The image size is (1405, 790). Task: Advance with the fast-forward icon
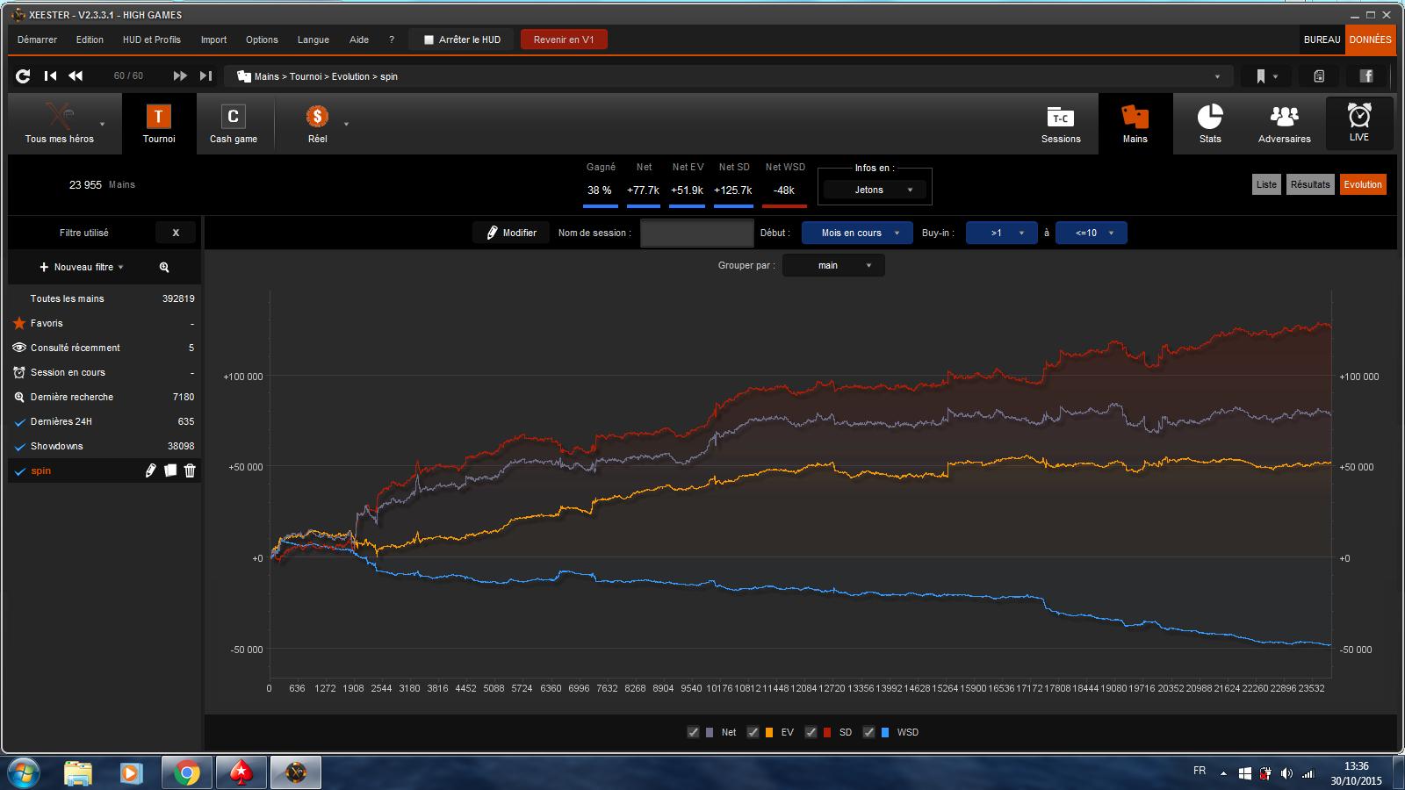point(180,76)
